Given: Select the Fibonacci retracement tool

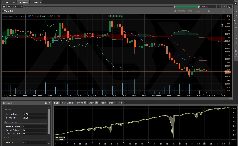Looking at the screenshot, I should (x=236, y=35).
